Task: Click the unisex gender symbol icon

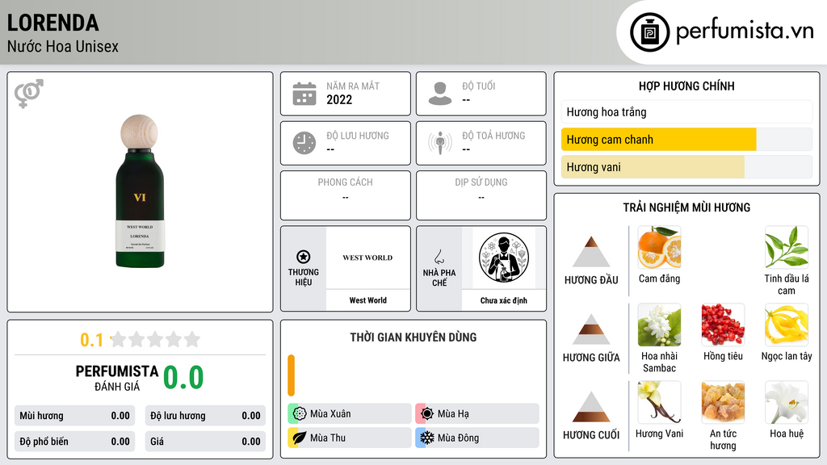Action: point(28,94)
